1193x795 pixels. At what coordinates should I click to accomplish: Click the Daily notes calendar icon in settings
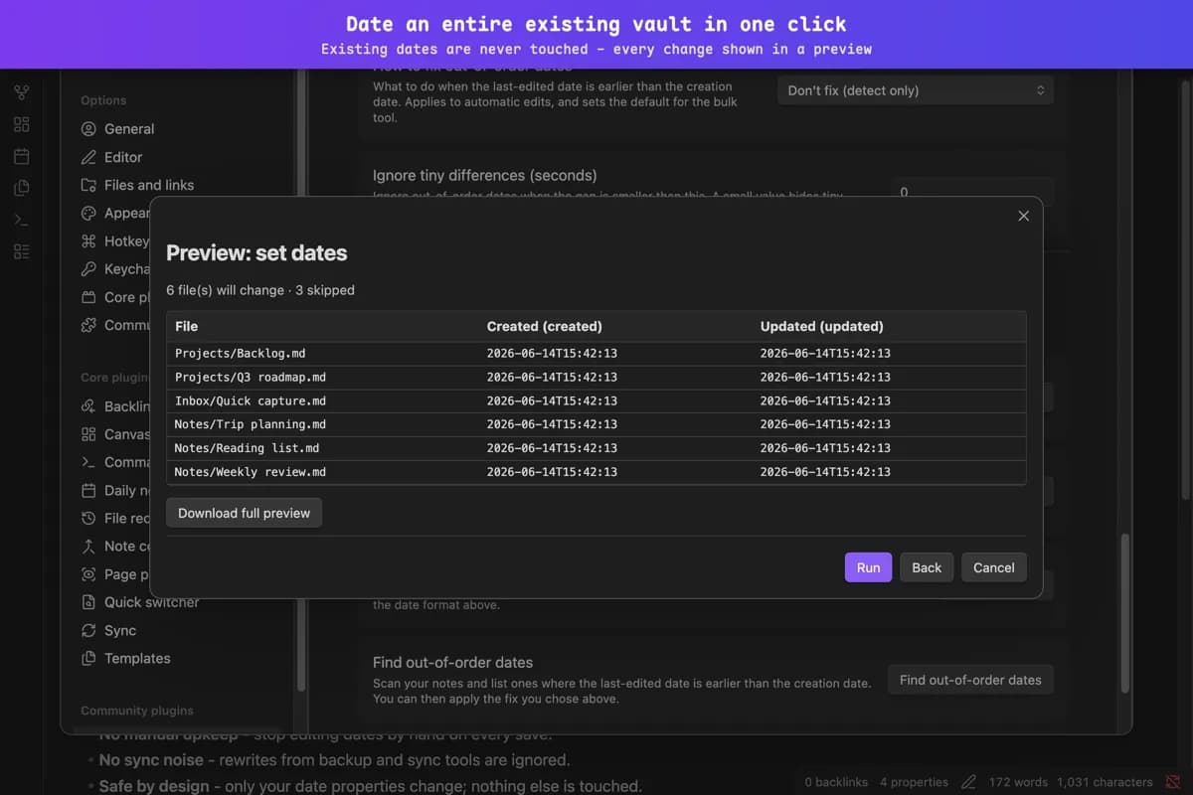(88, 490)
